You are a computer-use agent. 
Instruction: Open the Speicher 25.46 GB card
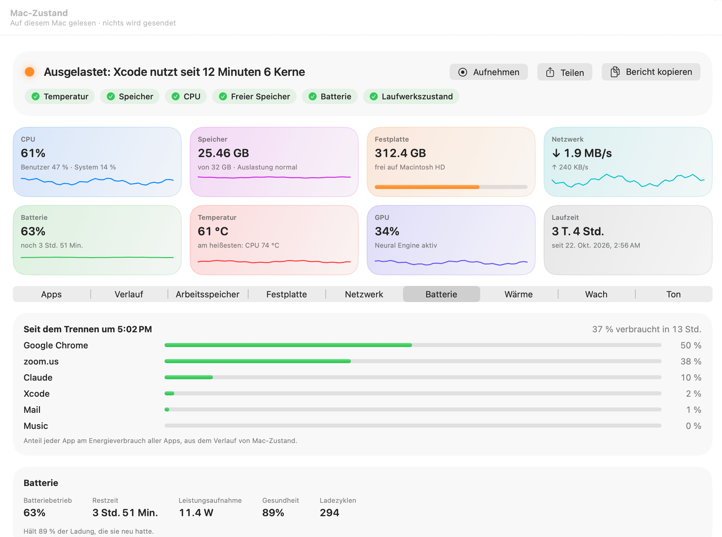click(274, 162)
